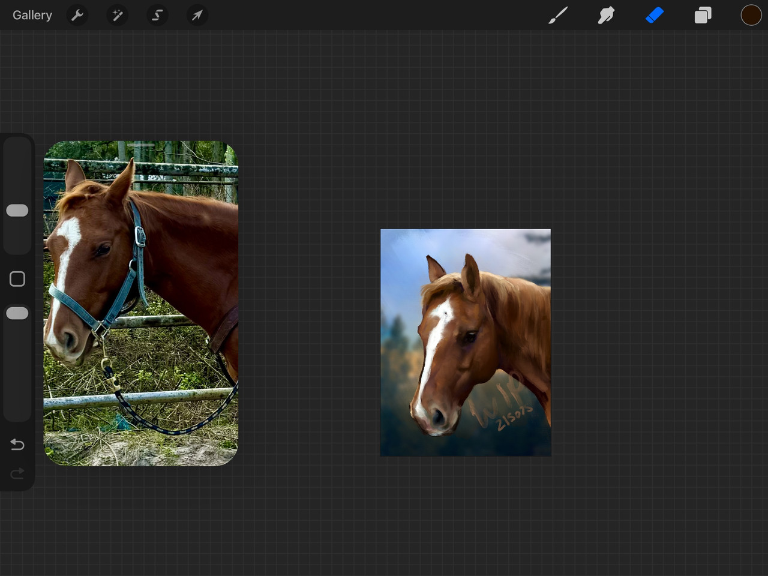Image resolution: width=768 pixels, height=576 pixels.
Task: Open the Actions wrench menu
Action: (x=77, y=15)
